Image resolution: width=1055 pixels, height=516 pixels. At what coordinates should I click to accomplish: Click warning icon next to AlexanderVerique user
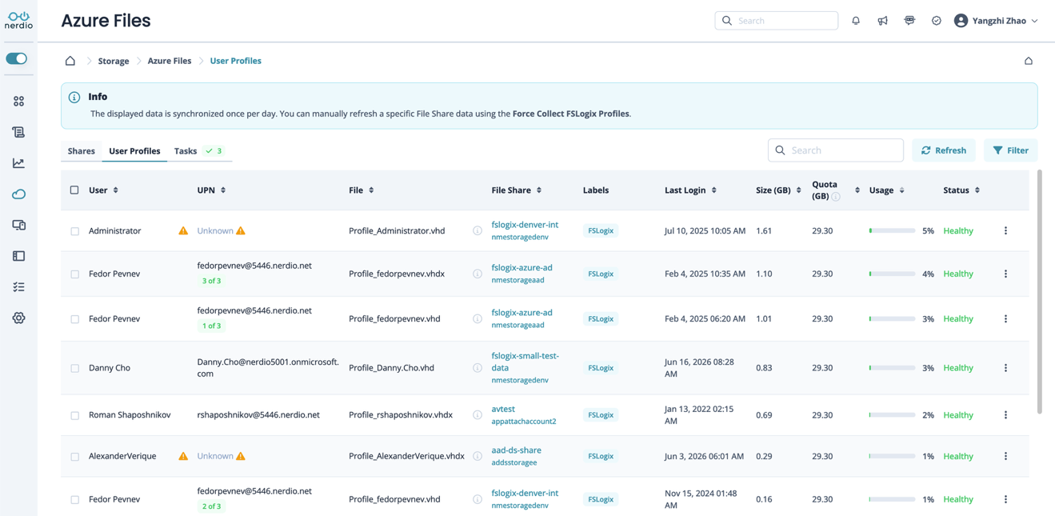[183, 456]
